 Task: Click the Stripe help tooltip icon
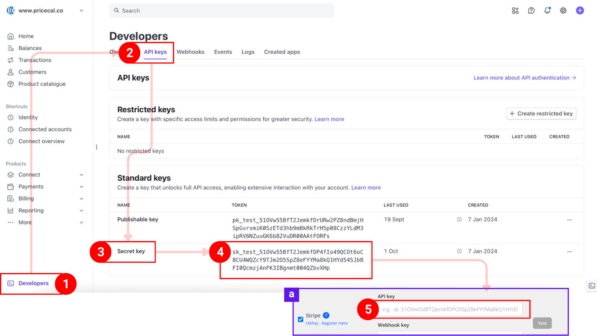(326, 315)
